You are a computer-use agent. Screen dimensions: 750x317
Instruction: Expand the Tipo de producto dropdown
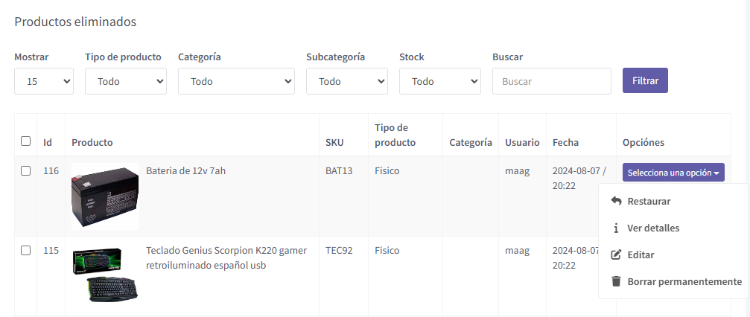125,81
